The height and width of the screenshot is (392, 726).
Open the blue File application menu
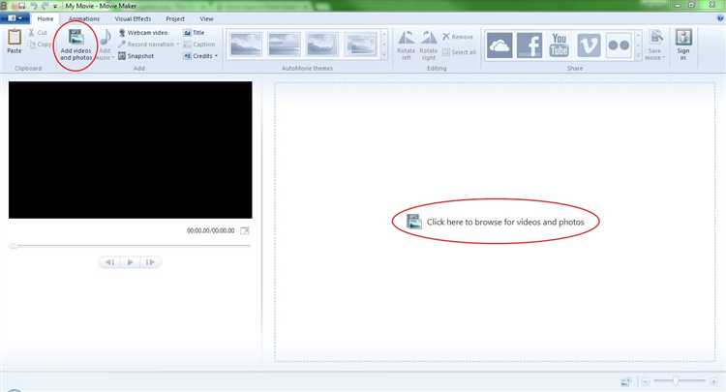point(15,18)
